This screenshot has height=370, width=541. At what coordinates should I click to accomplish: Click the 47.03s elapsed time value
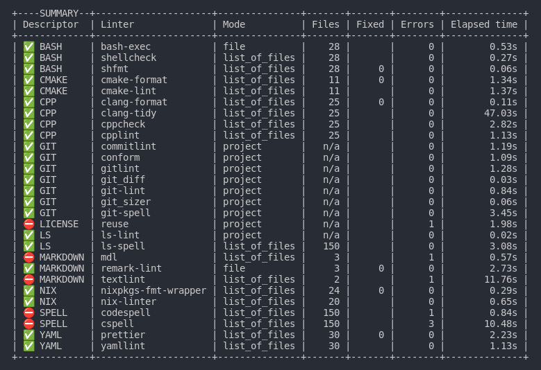point(501,113)
